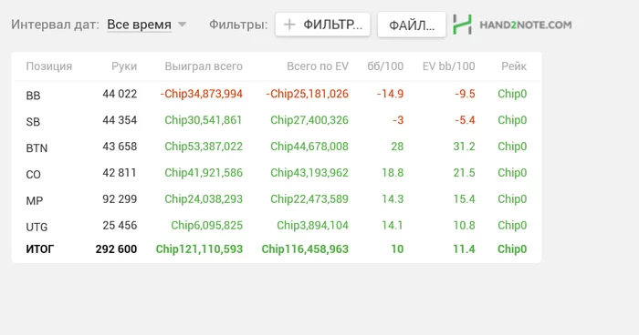The height and width of the screenshot is (335, 639).
Task: Select the CO position row
Action: [277, 173]
